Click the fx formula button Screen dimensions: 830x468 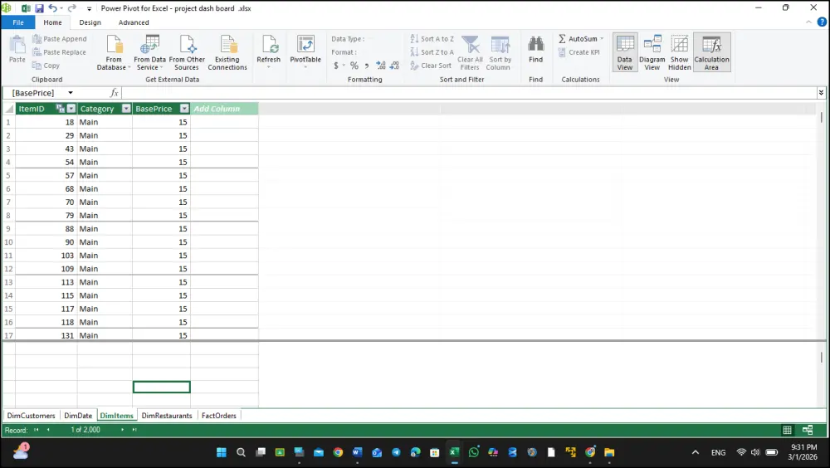tap(114, 93)
